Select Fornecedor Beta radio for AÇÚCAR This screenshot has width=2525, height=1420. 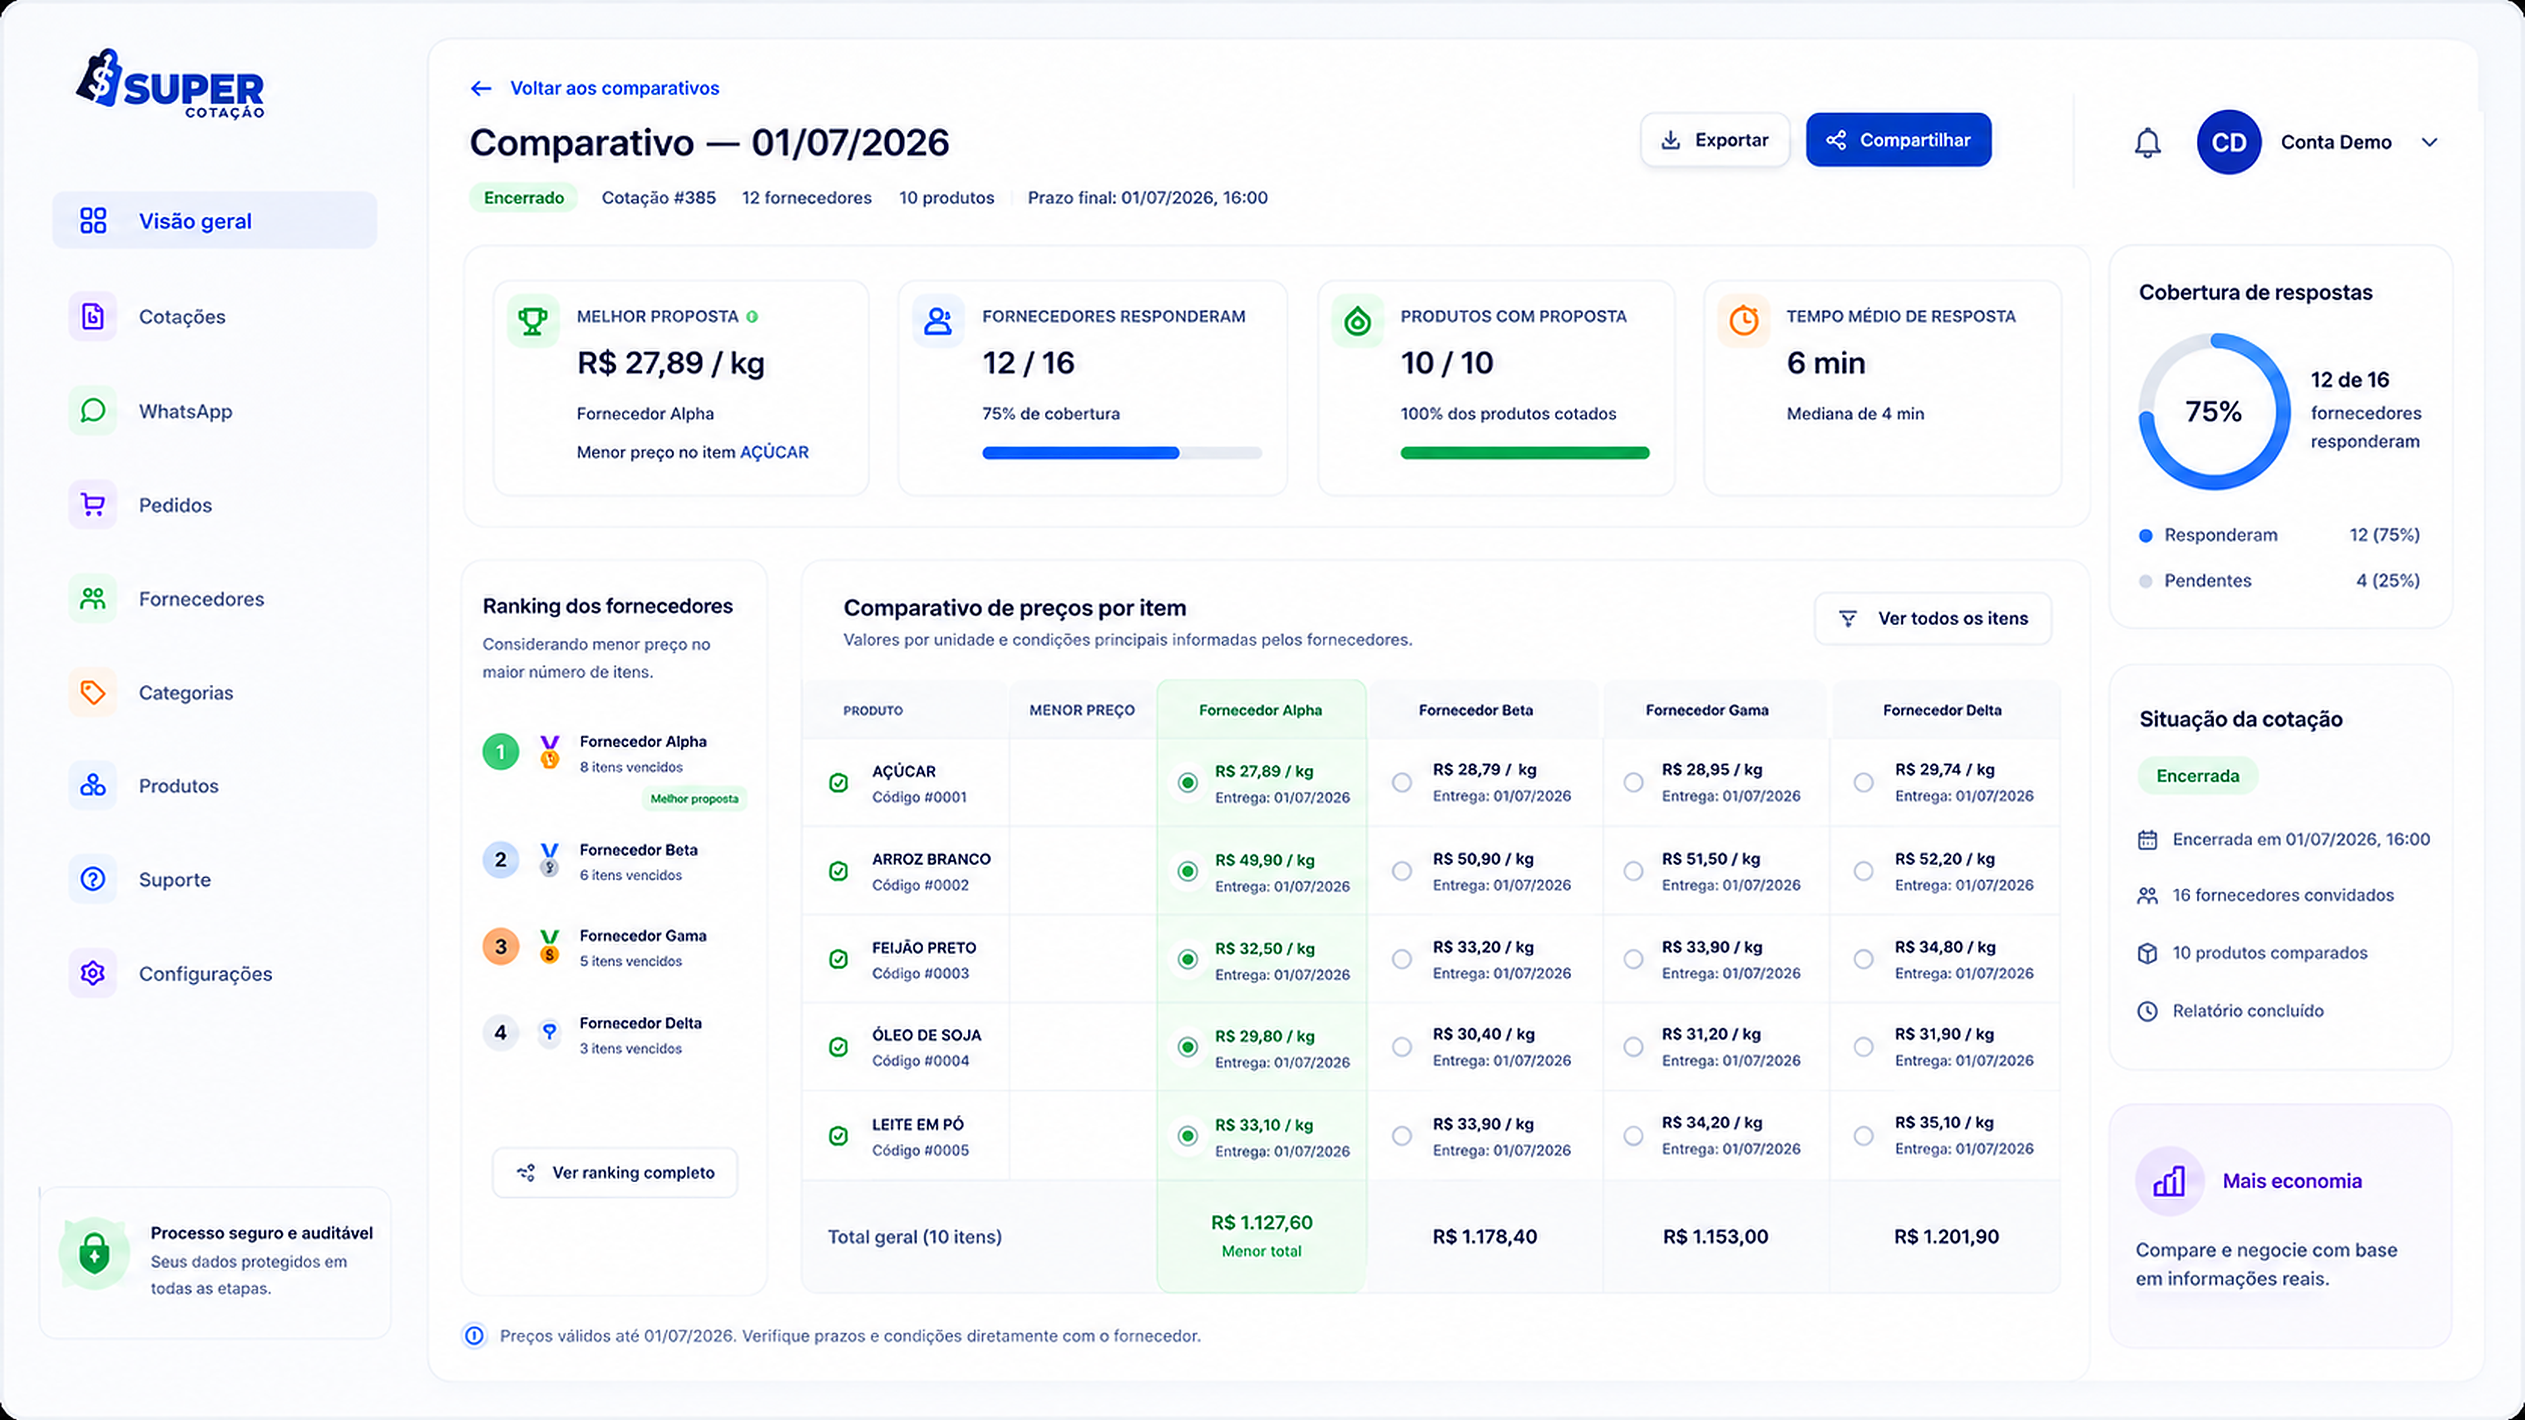(x=1402, y=783)
